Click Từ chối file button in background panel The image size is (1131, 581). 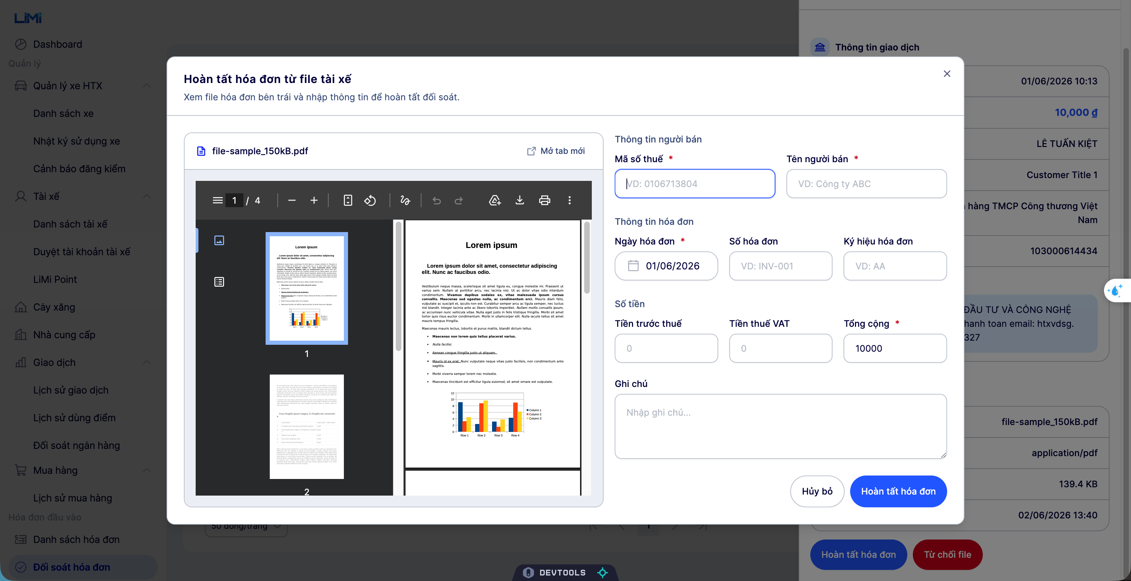coord(947,554)
